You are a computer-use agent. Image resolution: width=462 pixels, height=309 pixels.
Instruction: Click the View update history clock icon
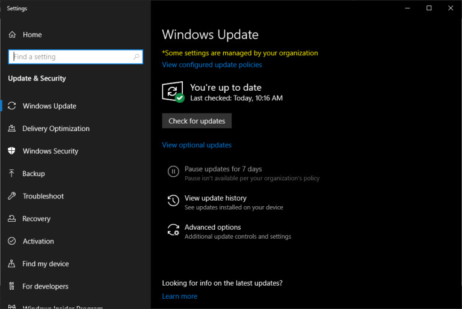click(173, 201)
